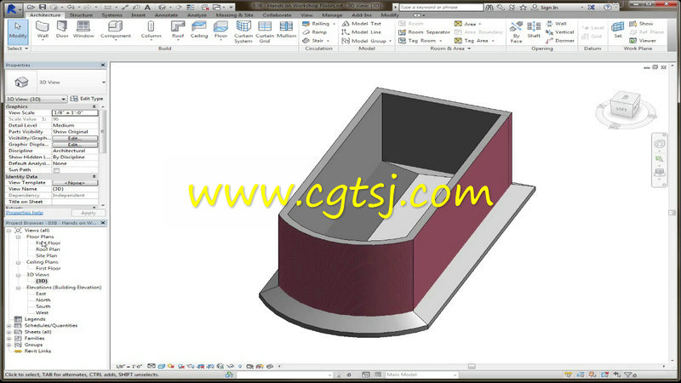Image resolution: width=681 pixels, height=383 pixels.
Task: Pick the Window tool
Action: pos(83,31)
